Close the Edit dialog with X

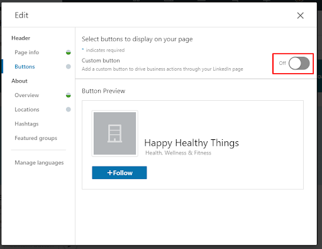300,15
